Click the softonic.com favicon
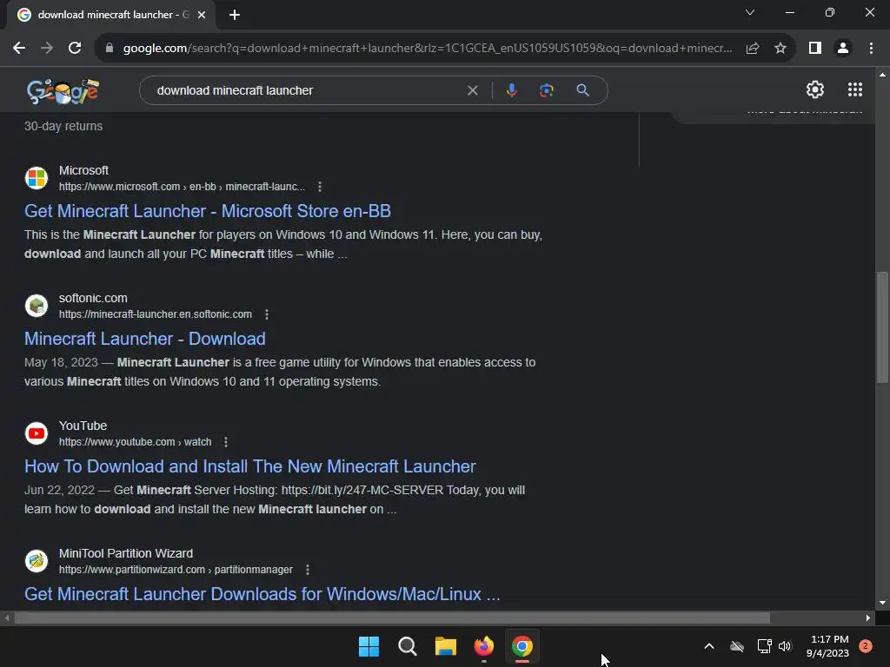 coord(37,306)
